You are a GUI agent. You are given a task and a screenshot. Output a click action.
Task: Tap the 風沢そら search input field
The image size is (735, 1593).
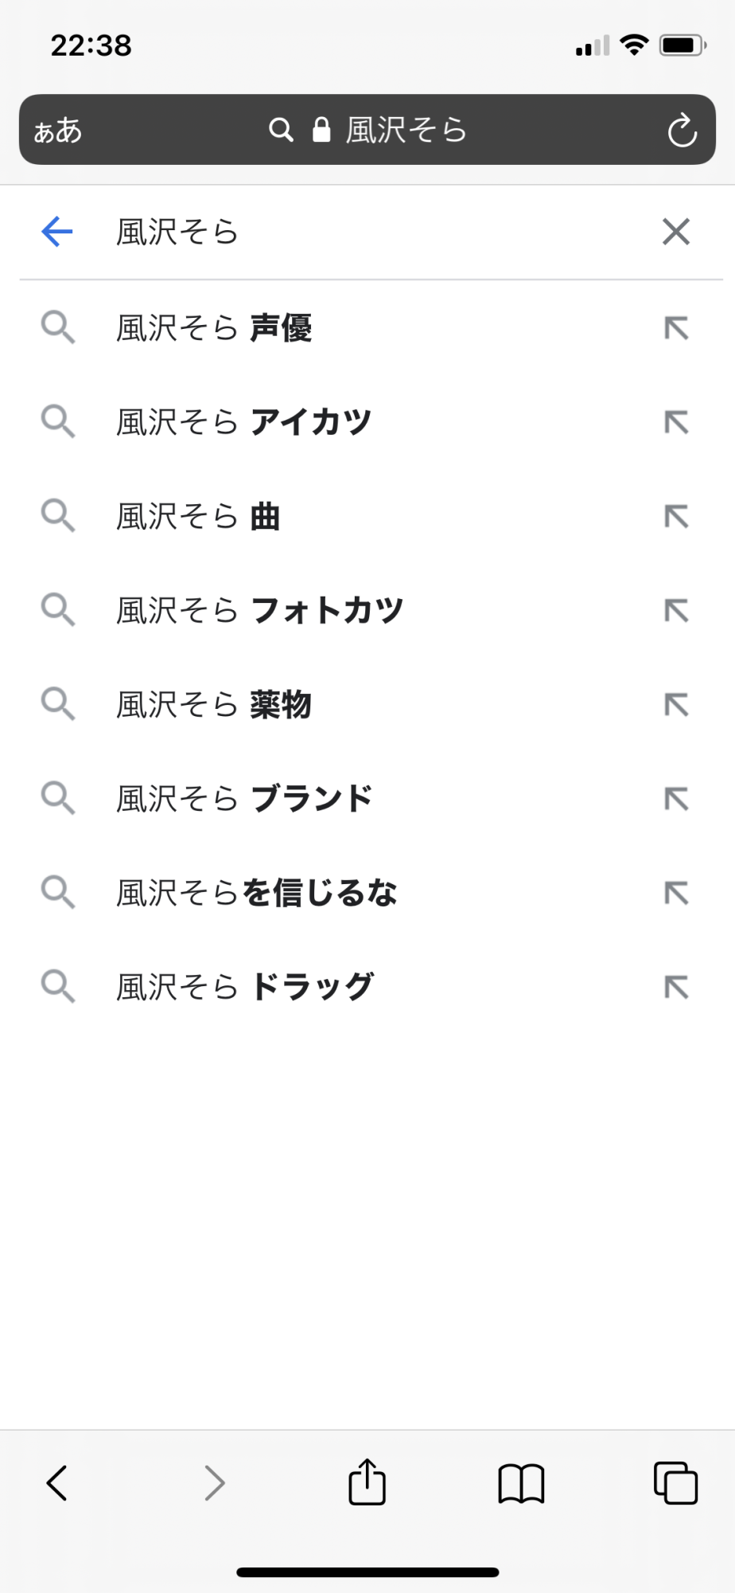[x=358, y=232]
